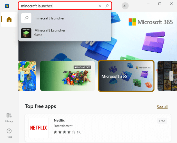
Task: Select the Minecraft Launcher Game result
Action: tap(65, 33)
